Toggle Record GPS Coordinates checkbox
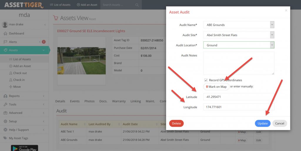 click(206, 80)
